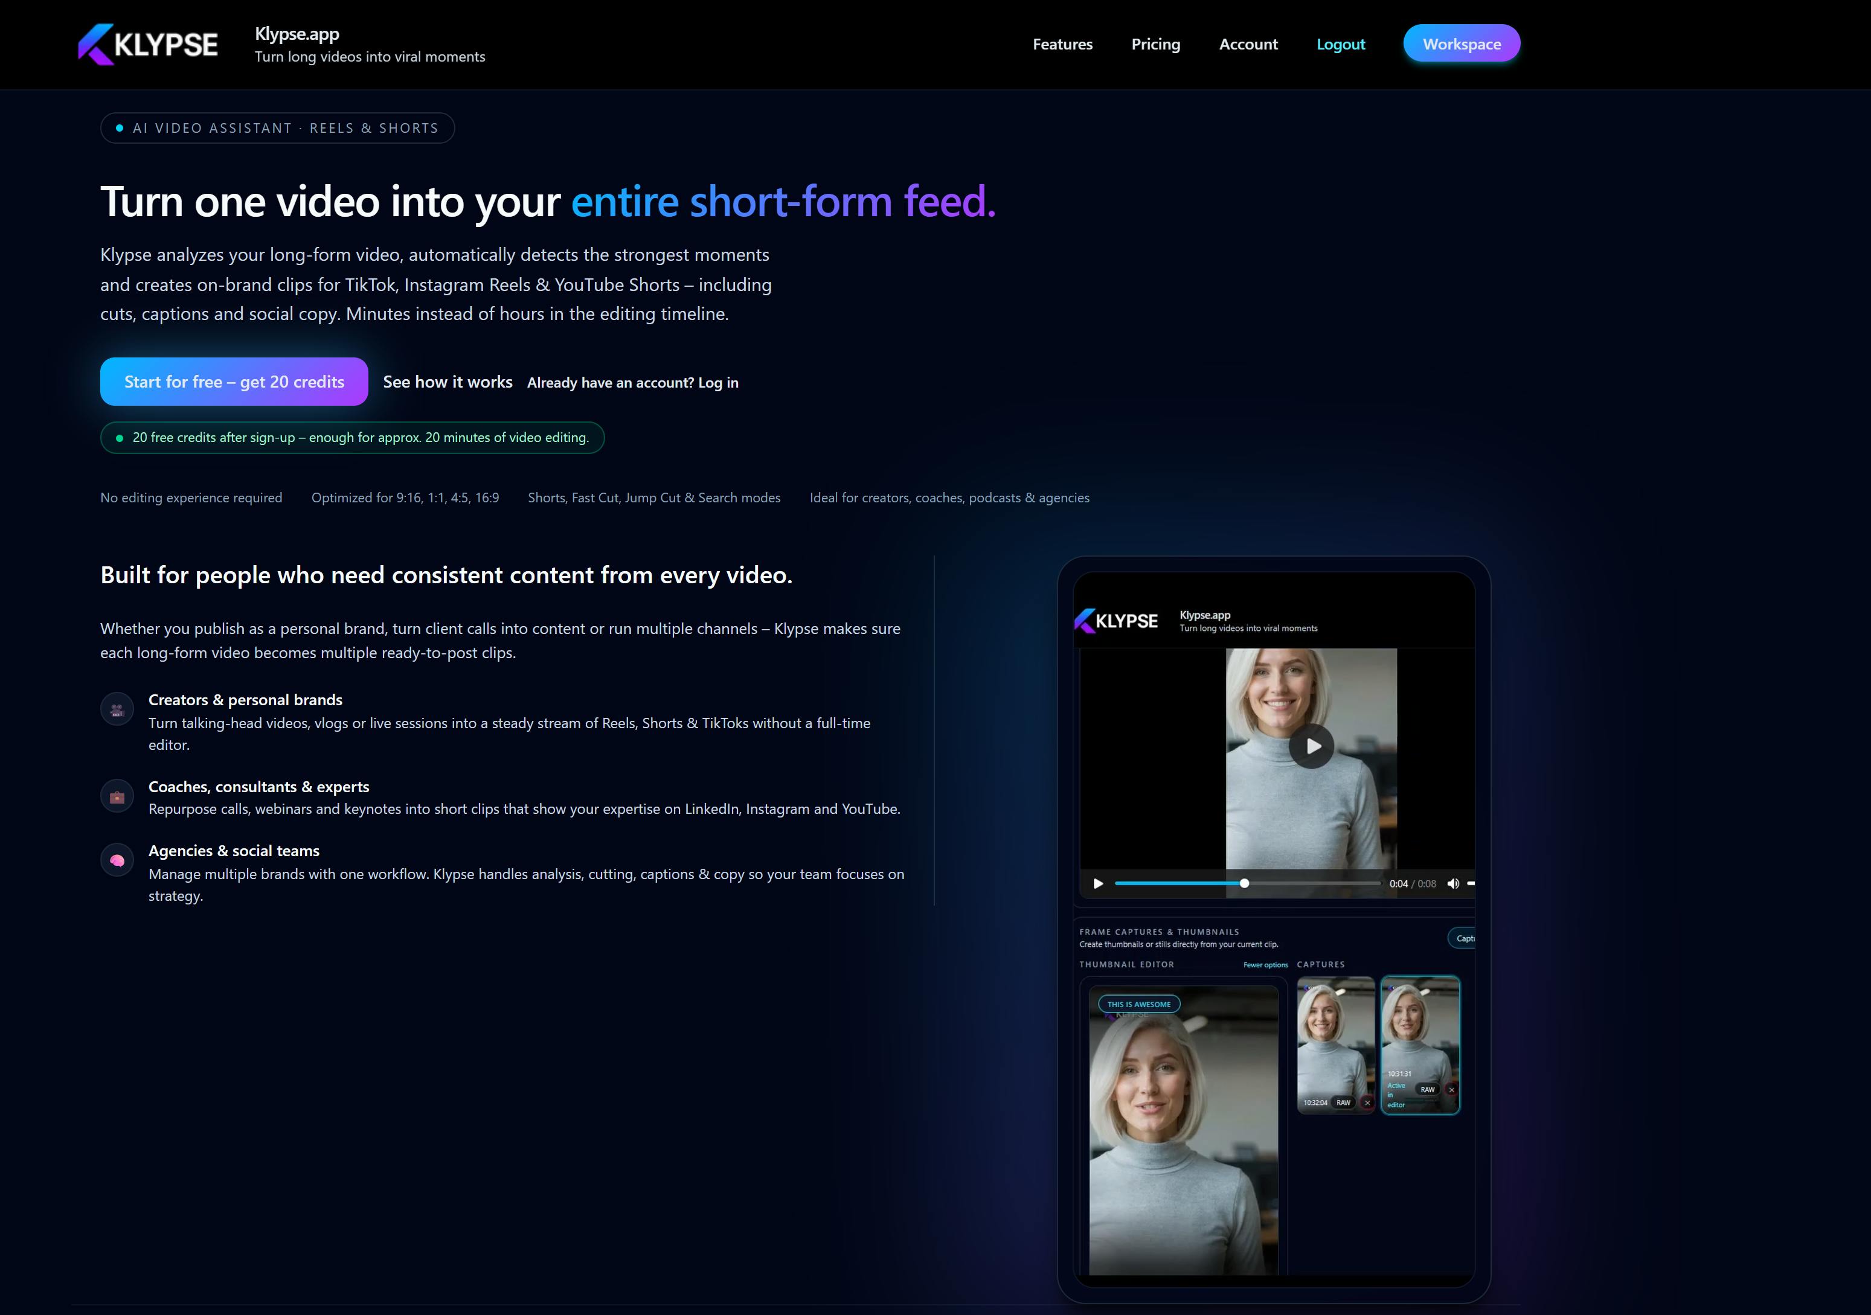Click the AI VIDEO ASSISTANT · REELS & SHORTS badge
Image resolution: width=1871 pixels, height=1315 pixels.
coord(277,128)
